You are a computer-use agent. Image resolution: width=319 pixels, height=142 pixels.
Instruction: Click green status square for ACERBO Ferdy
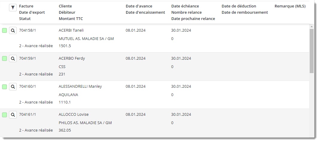point(4,59)
